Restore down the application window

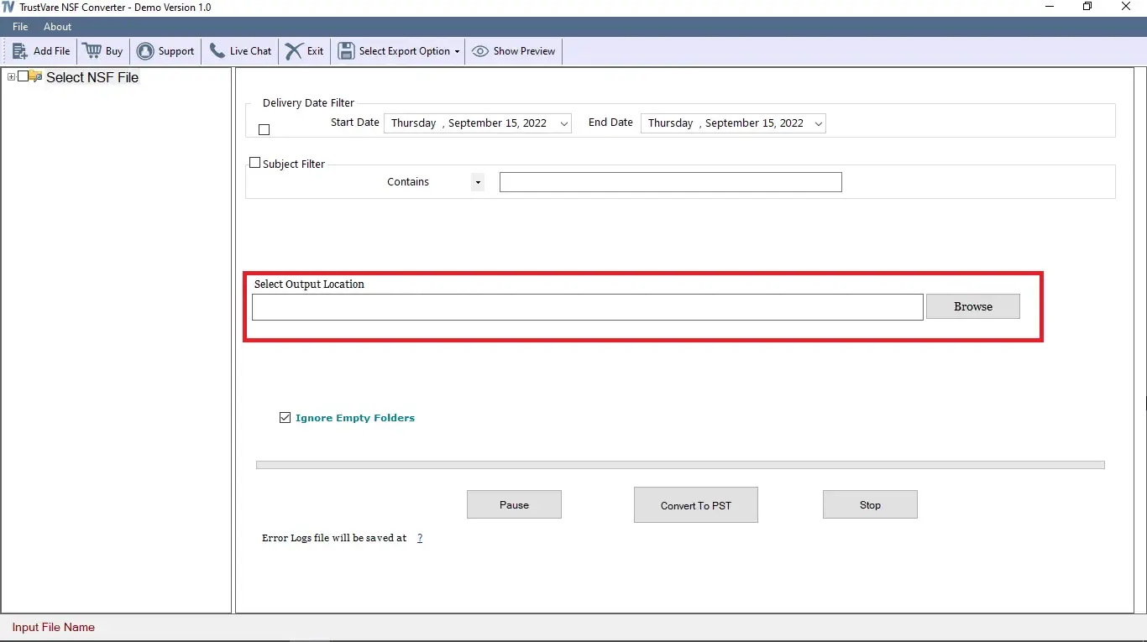click(1088, 7)
